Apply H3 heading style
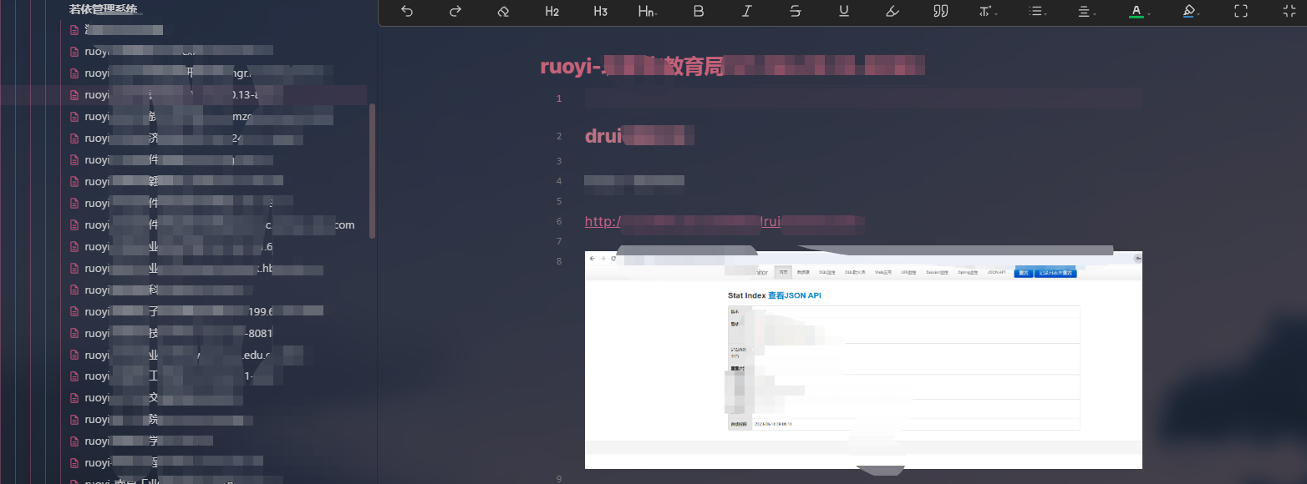This screenshot has height=484, width=1307. click(x=600, y=11)
